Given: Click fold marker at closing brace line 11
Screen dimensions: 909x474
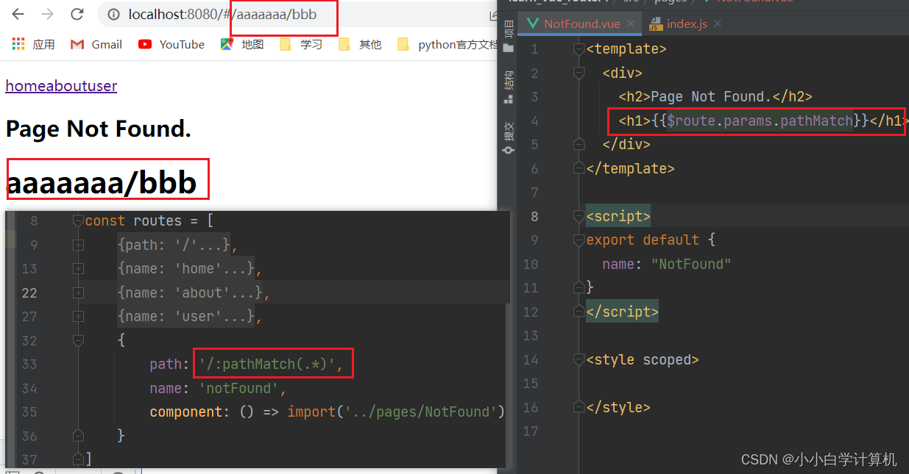Looking at the screenshot, I should click(x=579, y=287).
